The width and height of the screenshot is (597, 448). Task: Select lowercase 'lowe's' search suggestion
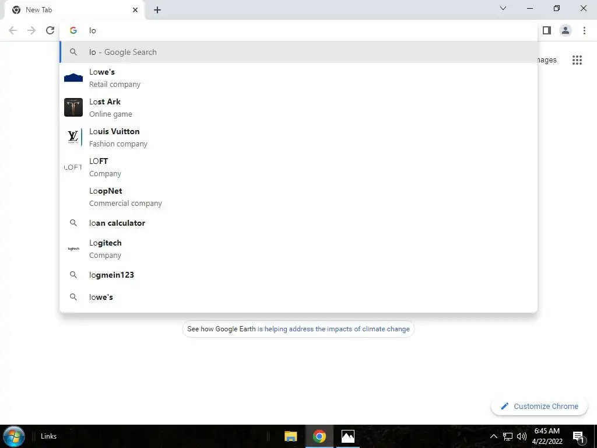coord(298,297)
